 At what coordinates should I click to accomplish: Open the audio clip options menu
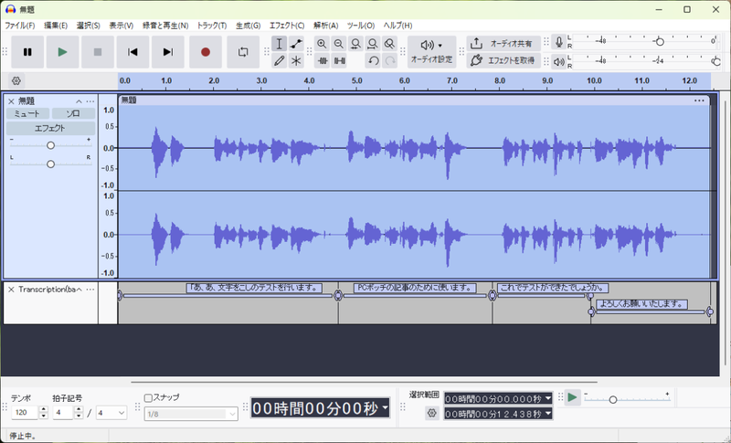(699, 100)
